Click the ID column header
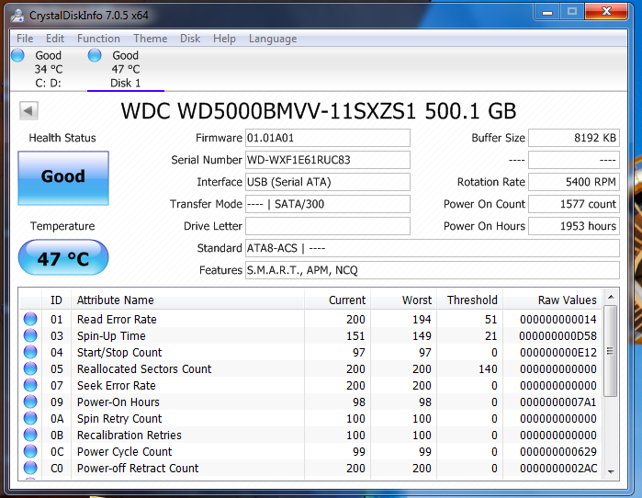 click(x=57, y=300)
